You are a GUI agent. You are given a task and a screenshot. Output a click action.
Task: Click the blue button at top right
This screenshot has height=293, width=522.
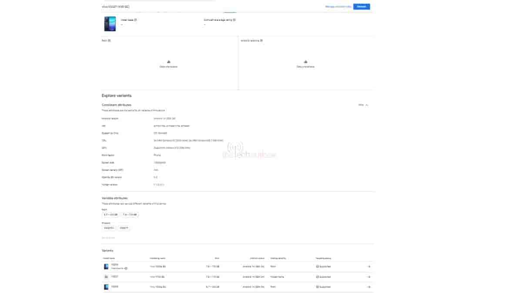361,7
